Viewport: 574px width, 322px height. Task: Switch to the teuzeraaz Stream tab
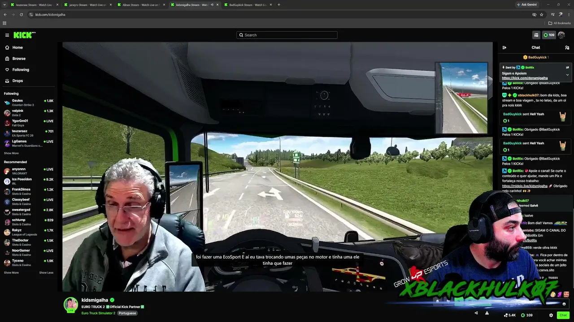(34, 5)
